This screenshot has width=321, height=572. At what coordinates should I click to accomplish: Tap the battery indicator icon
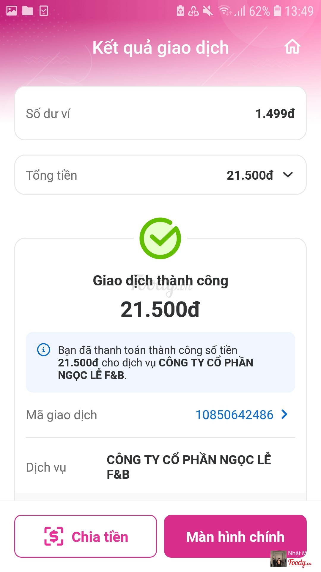click(x=277, y=11)
